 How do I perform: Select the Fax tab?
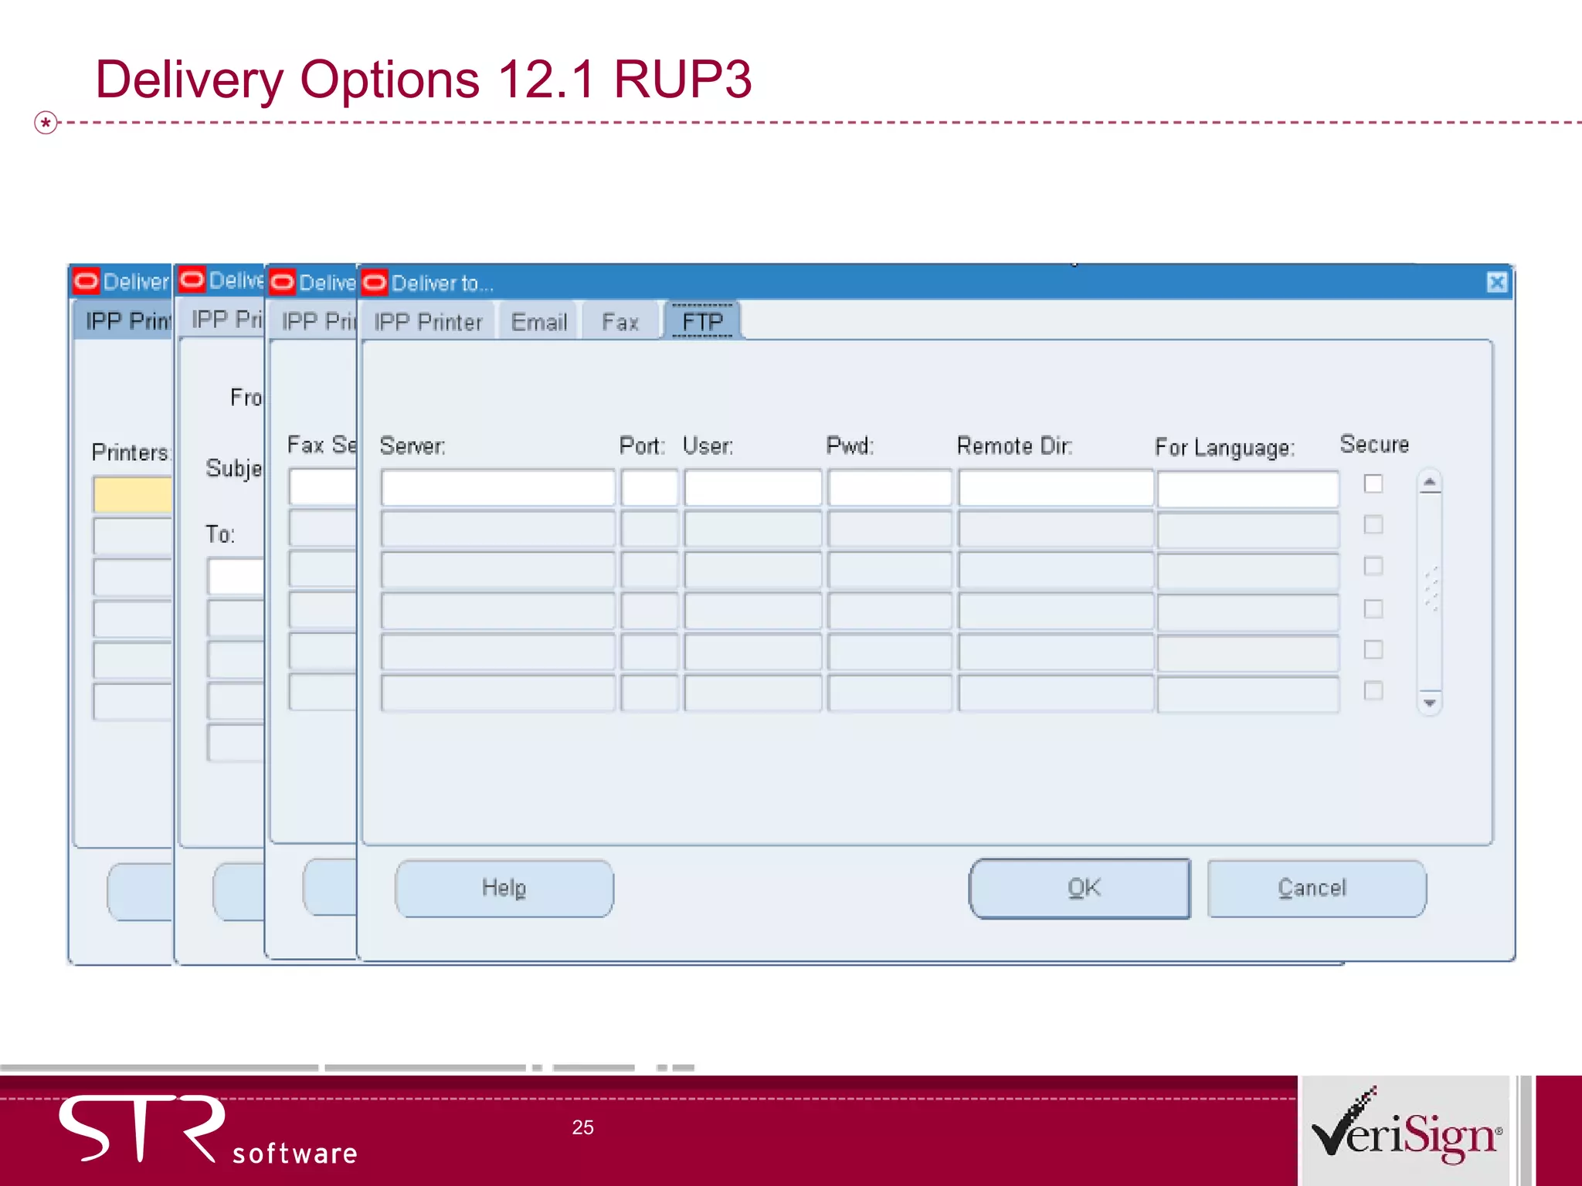pyautogui.click(x=620, y=322)
